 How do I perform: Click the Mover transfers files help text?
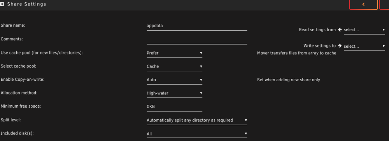pyautogui.click(x=296, y=53)
